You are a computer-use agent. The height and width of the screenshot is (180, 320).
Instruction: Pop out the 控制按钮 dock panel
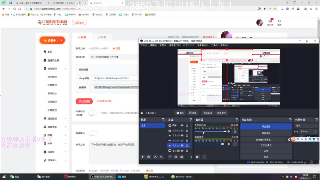pyautogui.click(x=290, y=120)
